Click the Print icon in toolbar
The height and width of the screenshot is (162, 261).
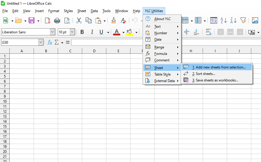[57, 20]
